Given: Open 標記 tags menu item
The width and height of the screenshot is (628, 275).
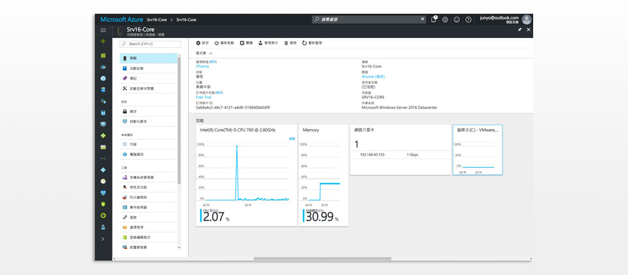Looking at the screenshot, I should click(148, 79).
